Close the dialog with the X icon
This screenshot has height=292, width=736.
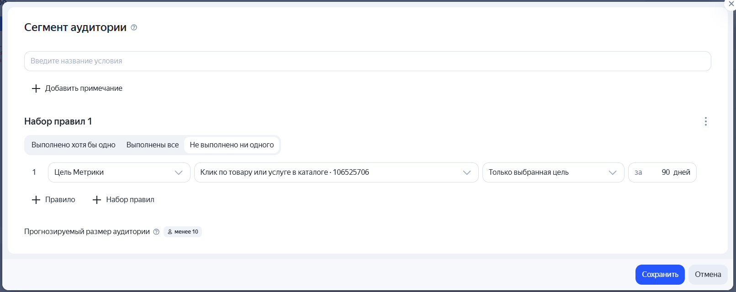(x=731, y=4)
